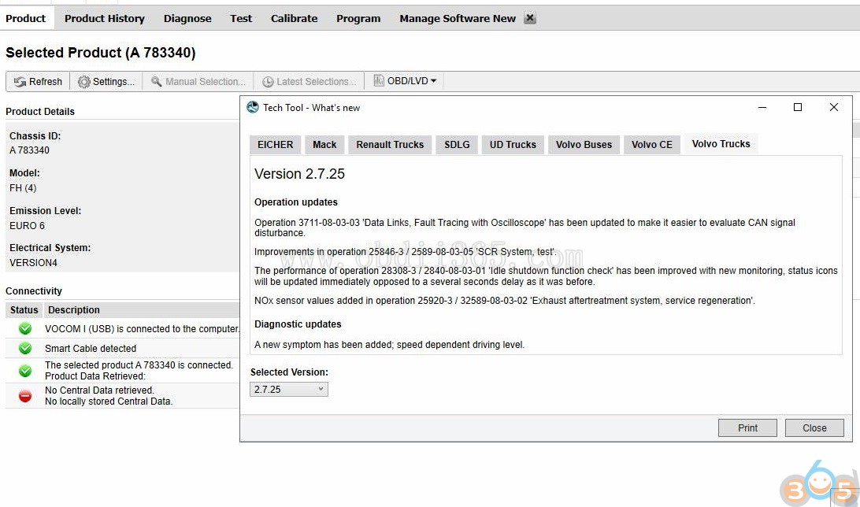Select the 'Smart Cable detected' row text
The width and height of the screenshot is (860, 507).
pos(91,349)
